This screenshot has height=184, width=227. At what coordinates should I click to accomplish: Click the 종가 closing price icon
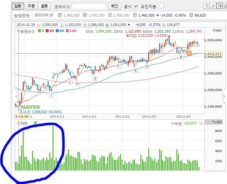pos(135,15)
